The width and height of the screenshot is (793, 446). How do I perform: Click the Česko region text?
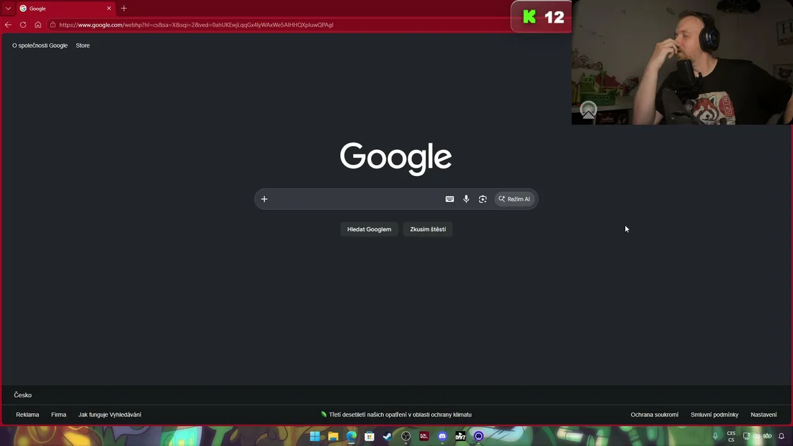point(23,395)
